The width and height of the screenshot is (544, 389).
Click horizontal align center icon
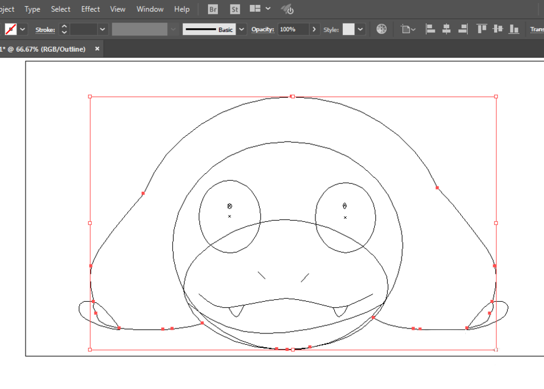pyautogui.click(x=447, y=29)
